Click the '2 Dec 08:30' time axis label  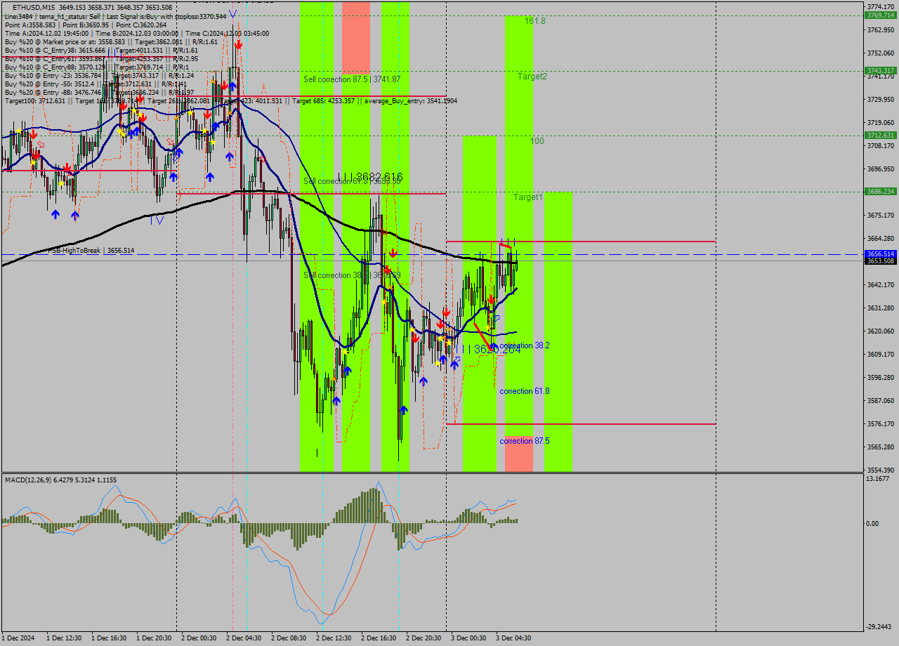tap(289, 638)
